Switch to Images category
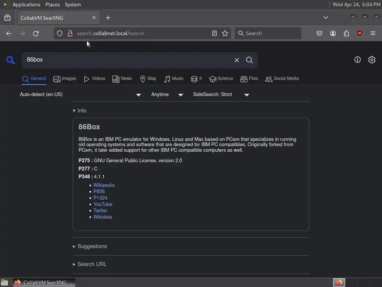The width and height of the screenshot is (382, 287). 65,78
